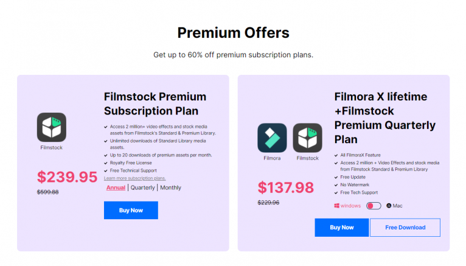
Task: Click the Mac OS logo icon
Action: tap(389, 206)
